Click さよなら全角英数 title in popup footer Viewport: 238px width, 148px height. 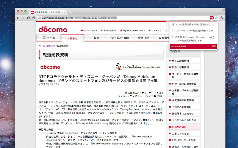[x=179, y=46]
